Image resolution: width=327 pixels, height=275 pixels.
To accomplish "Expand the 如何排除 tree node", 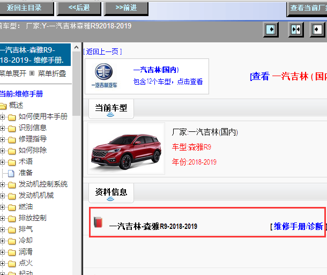I will pyautogui.click(x=2, y=151).
